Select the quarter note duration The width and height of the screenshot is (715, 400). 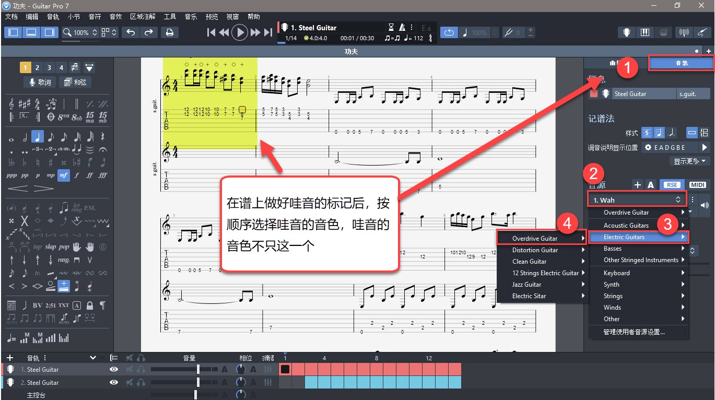pyautogui.click(x=38, y=137)
